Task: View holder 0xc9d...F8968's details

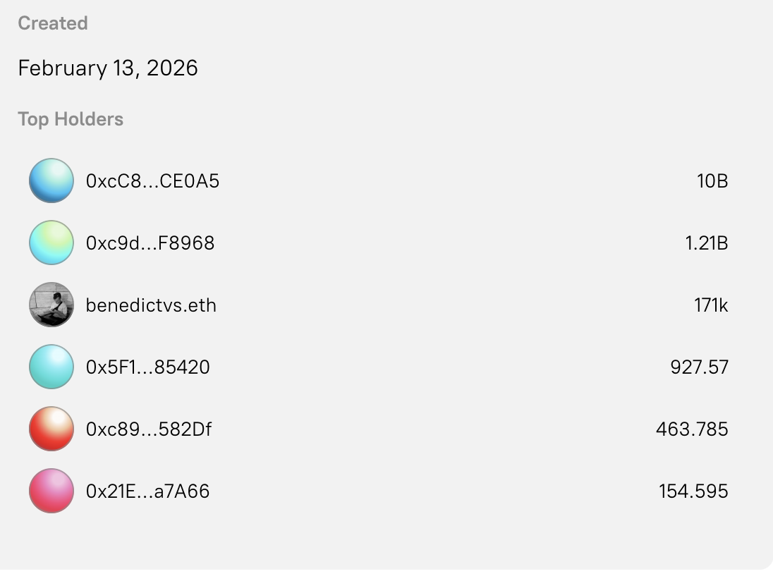Action: tap(151, 243)
